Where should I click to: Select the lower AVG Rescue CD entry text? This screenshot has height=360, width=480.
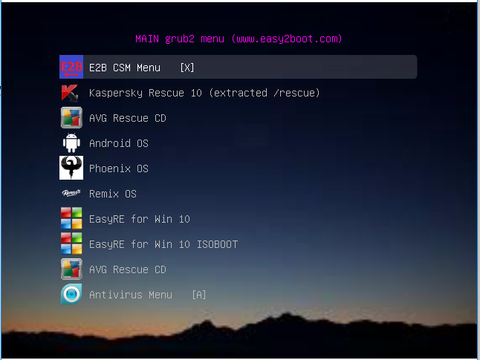(128, 269)
